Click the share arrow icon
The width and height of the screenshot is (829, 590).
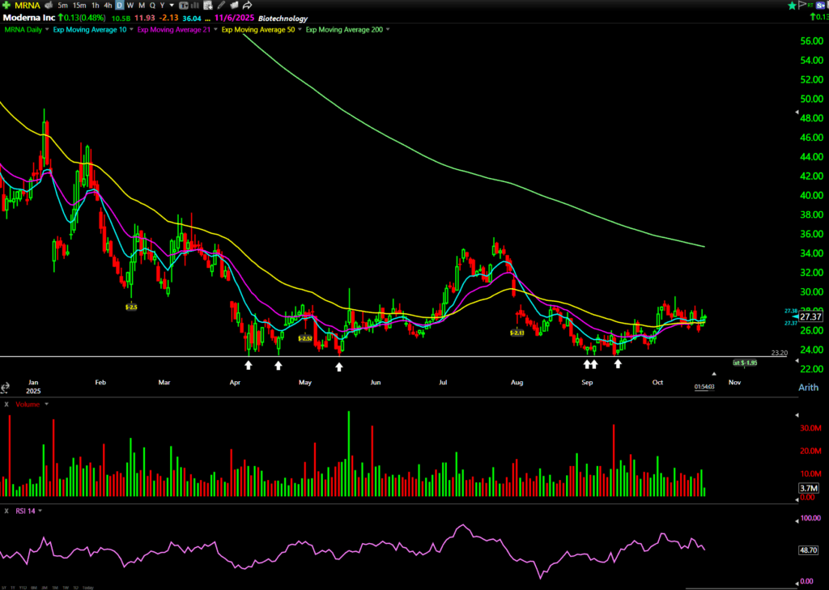[247, 5]
